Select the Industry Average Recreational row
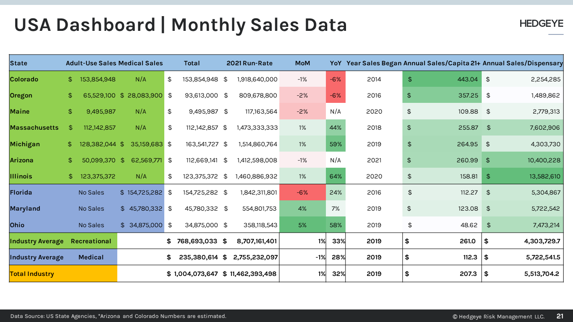Viewport: 573px width, 322px height. [x=63, y=241]
